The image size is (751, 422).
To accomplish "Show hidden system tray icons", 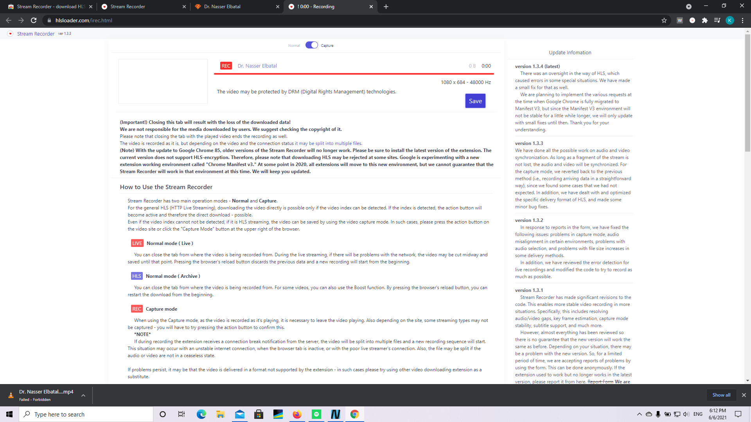I will [x=639, y=414].
